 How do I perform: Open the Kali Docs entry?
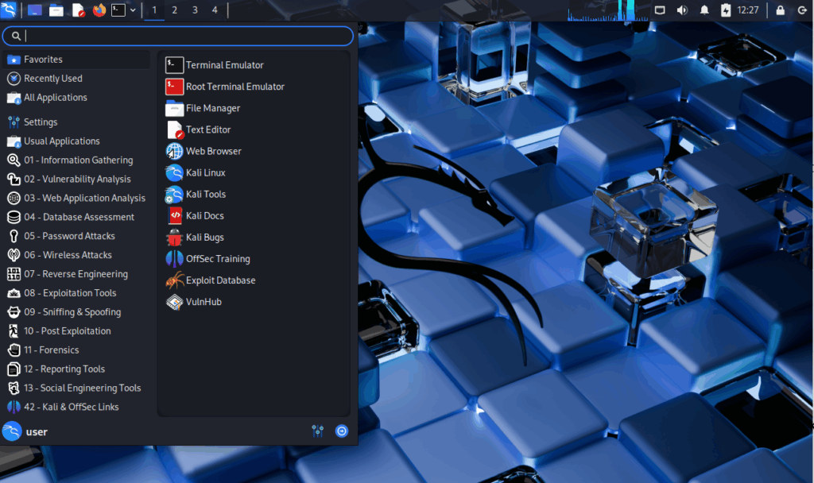pyautogui.click(x=254, y=216)
